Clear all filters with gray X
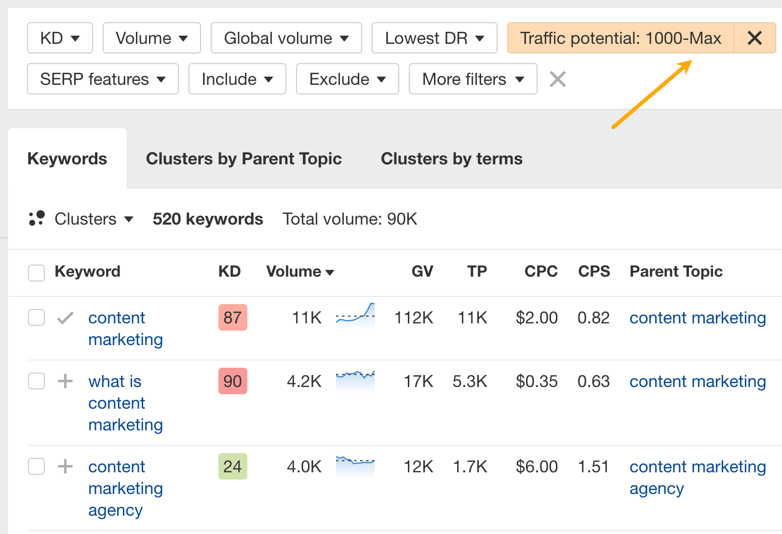This screenshot has height=534, width=782. 558,79
